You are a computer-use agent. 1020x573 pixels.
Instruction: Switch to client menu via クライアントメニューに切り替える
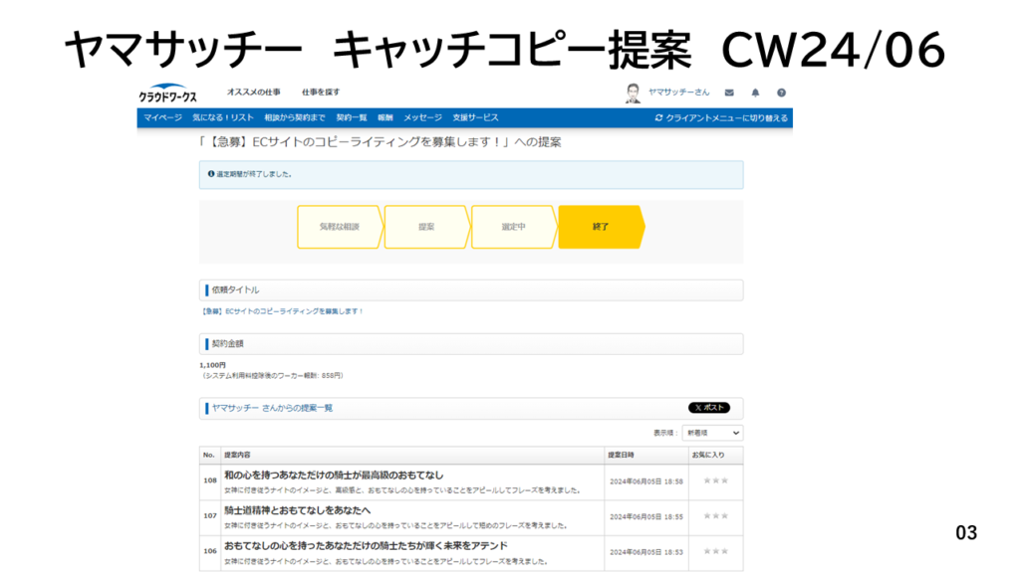point(721,117)
